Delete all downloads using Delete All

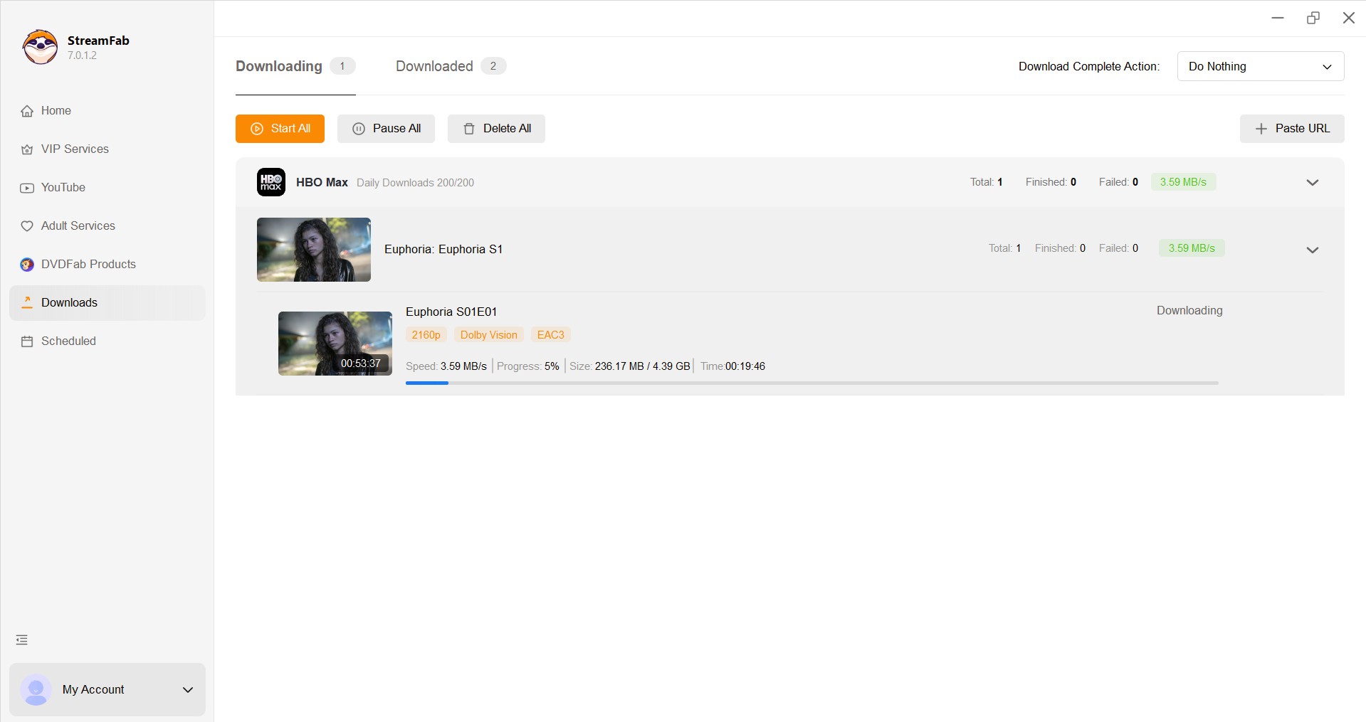496,129
